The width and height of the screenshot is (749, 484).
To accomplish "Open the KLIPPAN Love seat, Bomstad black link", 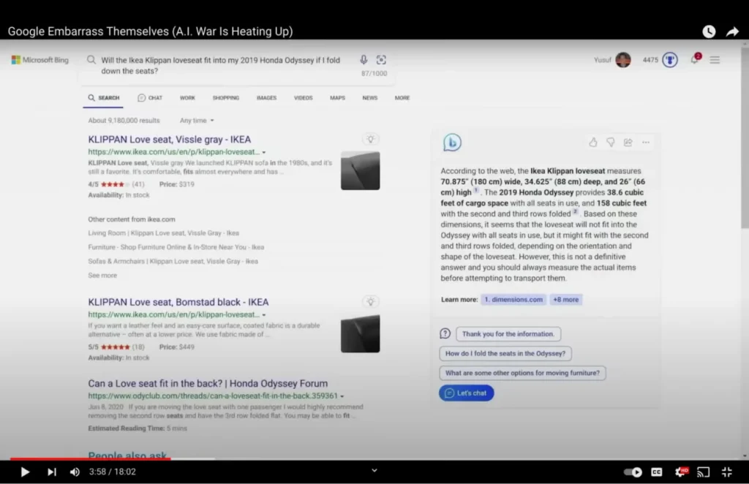I will (x=178, y=302).
